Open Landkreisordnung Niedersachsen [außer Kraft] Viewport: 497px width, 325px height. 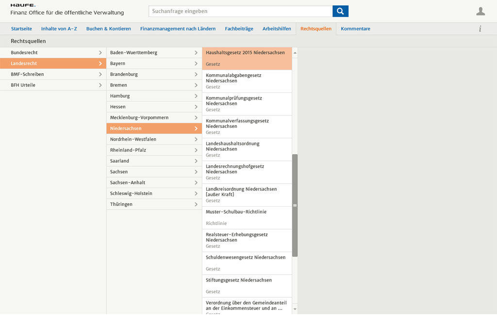247,195
